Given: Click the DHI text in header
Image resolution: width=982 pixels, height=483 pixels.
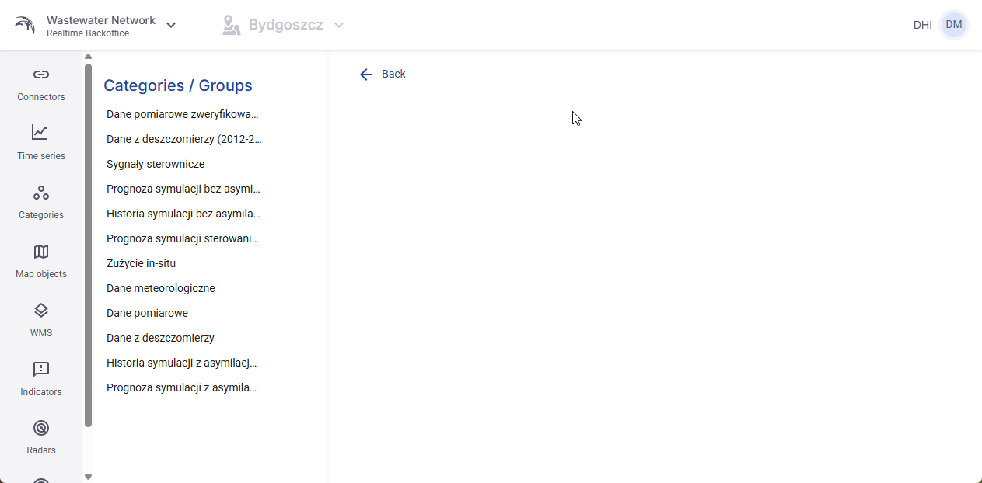Looking at the screenshot, I should pos(923,25).
